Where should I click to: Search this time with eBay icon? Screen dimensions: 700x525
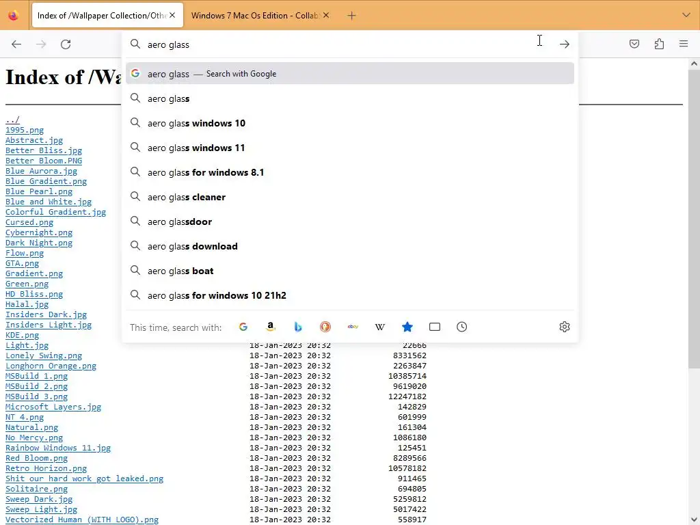pyautogui.click(x=353, y=327)
